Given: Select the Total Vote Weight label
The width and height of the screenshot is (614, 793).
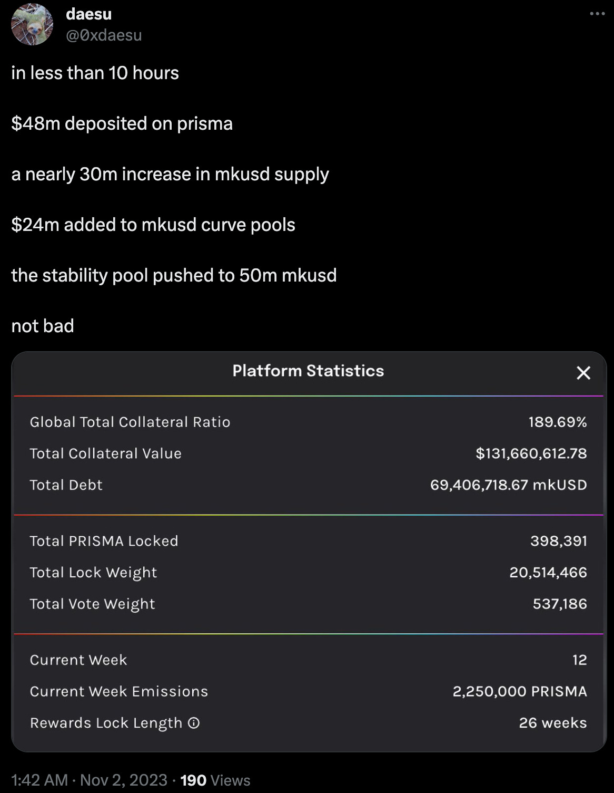Looking at the screenshot, I should (93, 604).
